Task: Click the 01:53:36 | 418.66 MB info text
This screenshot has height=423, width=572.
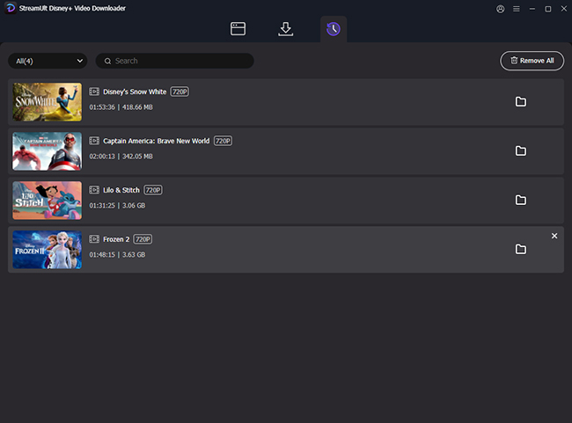Action: tap(121, 107)
